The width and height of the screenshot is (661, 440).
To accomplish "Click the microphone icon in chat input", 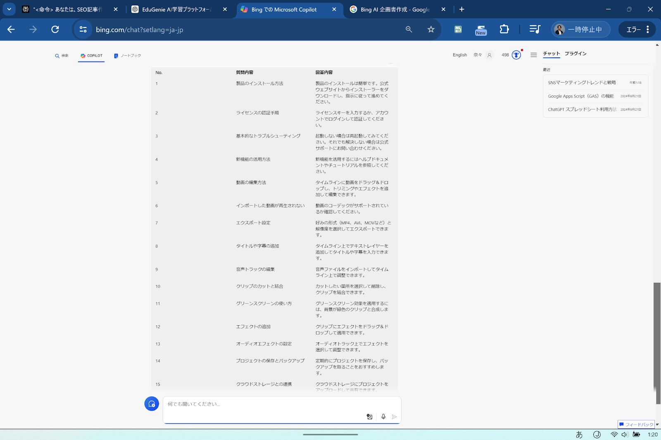I will click(383, 417).
